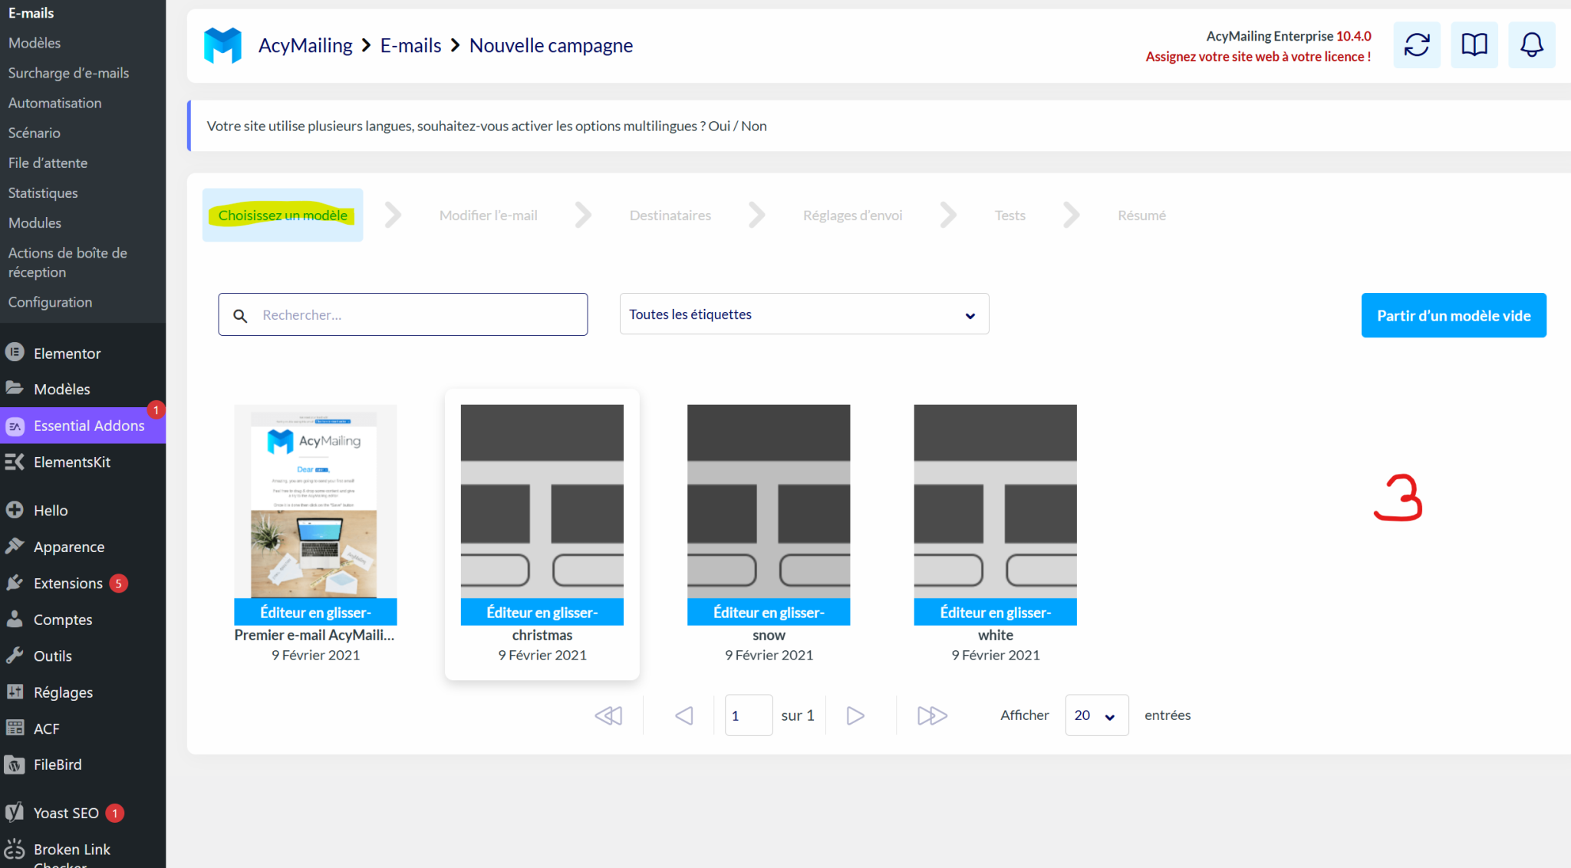Image resolution: width=1571 pixels, height=868 pixels.
Task: Focus the Rechercher search field
Action: point(403,314)
